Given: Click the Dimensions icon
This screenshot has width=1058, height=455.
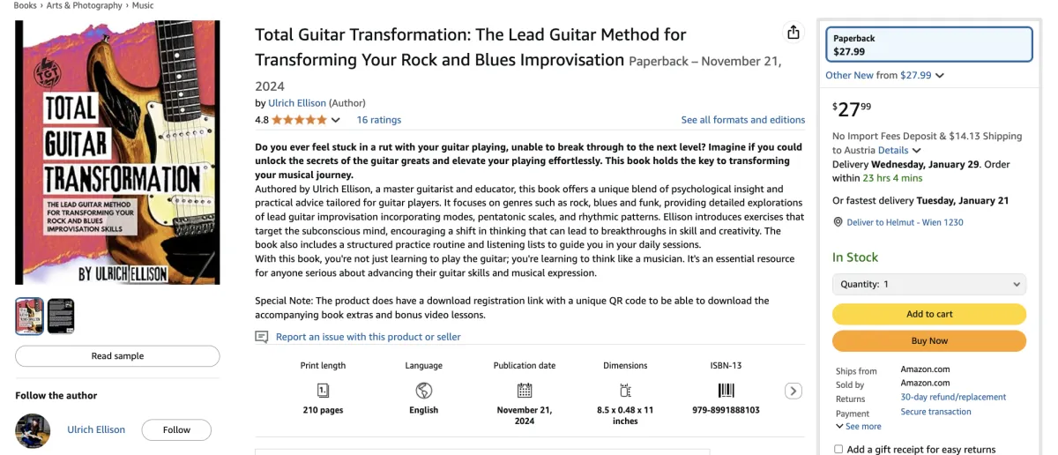Looking at the screenshot, I should coord(625,390).
